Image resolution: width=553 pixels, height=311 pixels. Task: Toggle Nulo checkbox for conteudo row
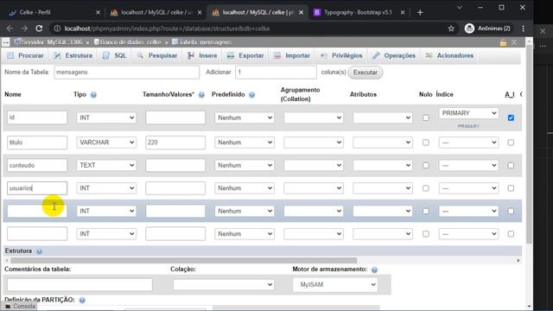tap(426, 165)
